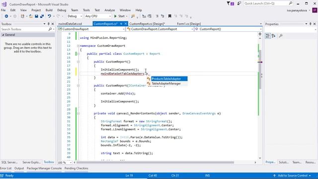This screenshot has width=318, height=179.
Task: Click the Open File folder icon
Action: click(31, 16)
